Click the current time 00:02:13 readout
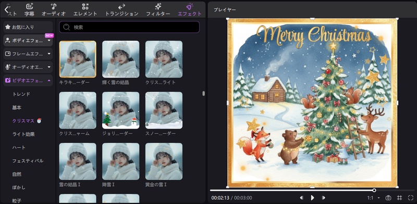Image resolution: width=417 pixels, height=204 pixels. tap(220, 198)
